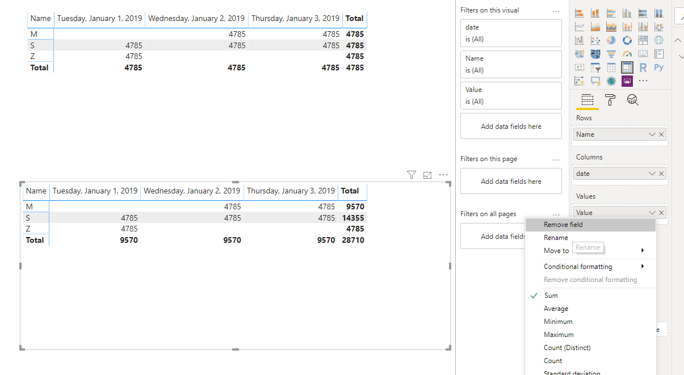Screen dimensions: 684x375
Task: Open dropdown for Name field in Rows
Action: (x=652, y=134)
